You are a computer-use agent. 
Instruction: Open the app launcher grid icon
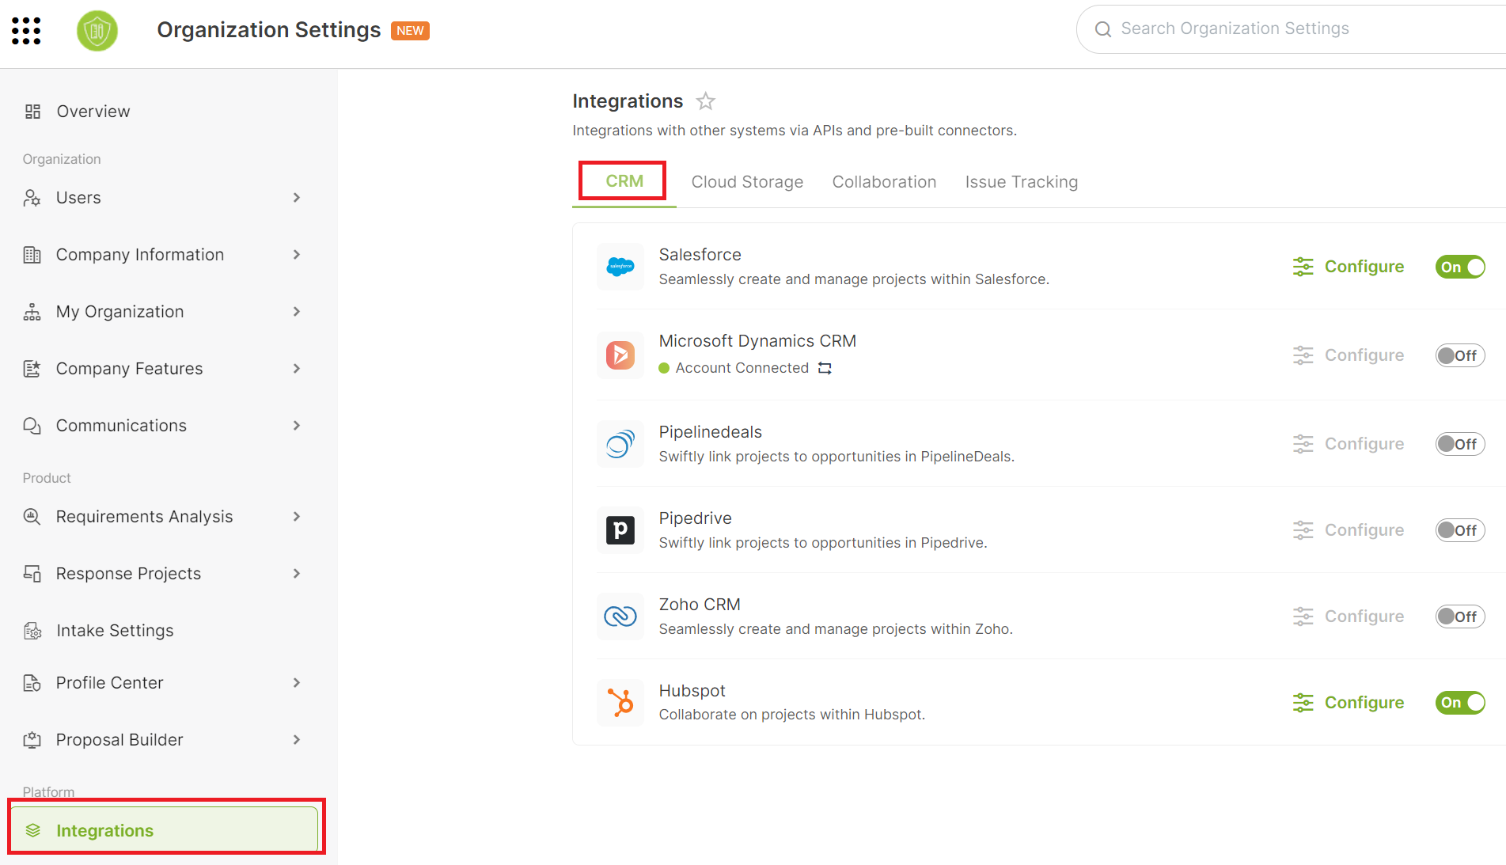coord(26,31)
